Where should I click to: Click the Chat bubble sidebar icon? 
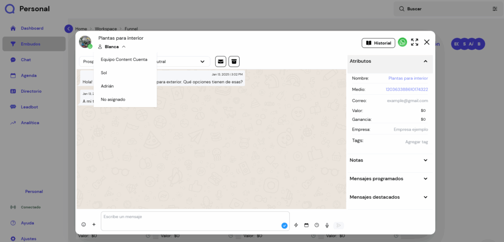click(13, 59)
